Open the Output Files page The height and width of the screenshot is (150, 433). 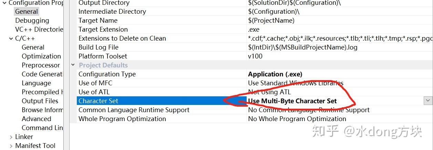[x=40, y=101]
